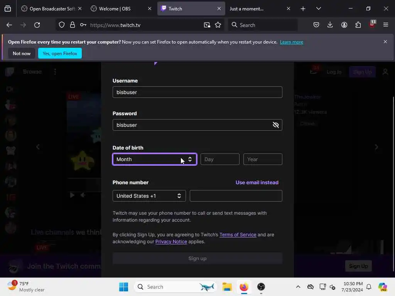
Task: Open the Month dropdown for date of birth
Action: tap(155, 159)
